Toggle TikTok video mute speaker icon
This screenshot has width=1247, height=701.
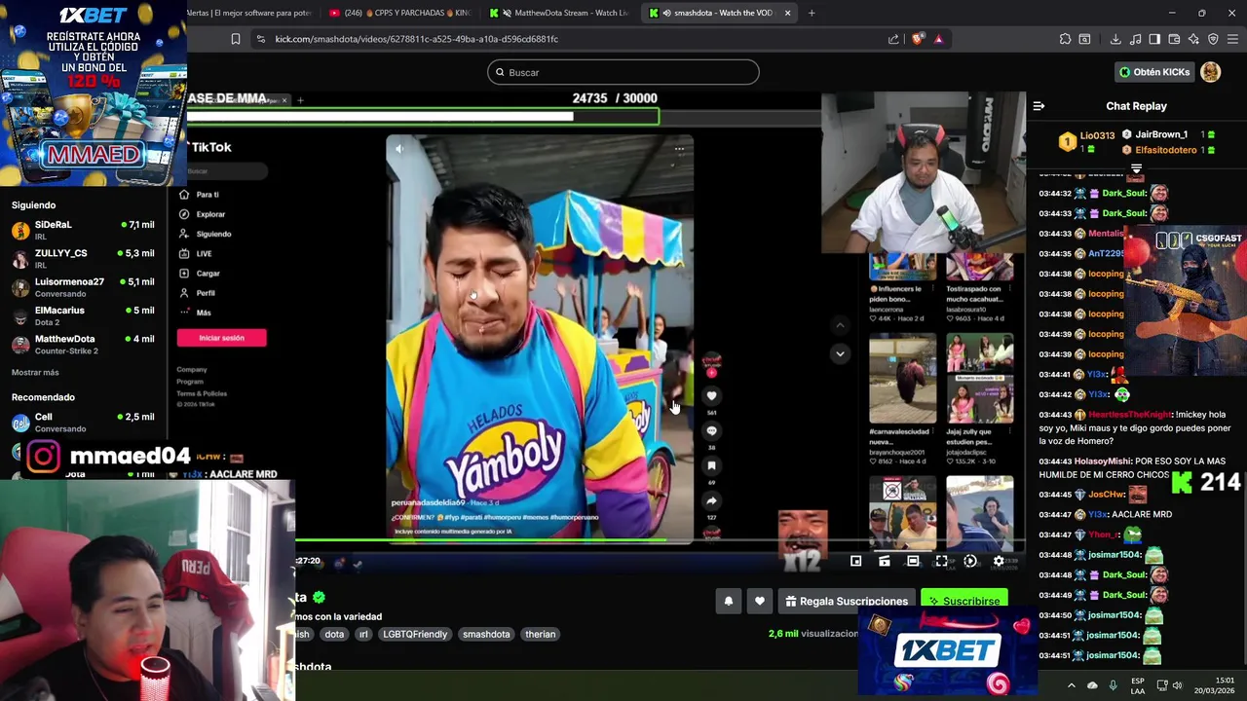tap(398, 149)
